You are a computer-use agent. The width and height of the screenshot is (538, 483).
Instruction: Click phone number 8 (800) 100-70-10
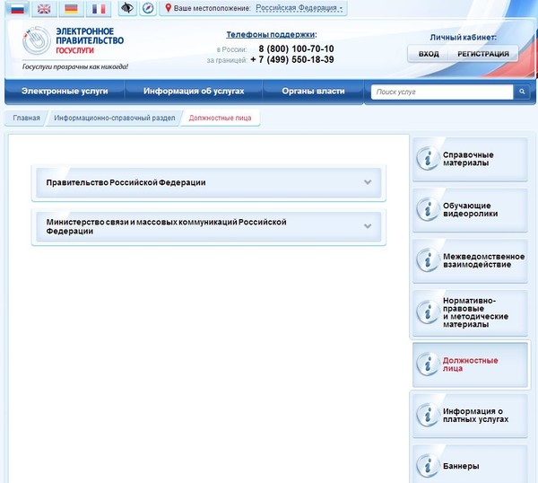296,48
